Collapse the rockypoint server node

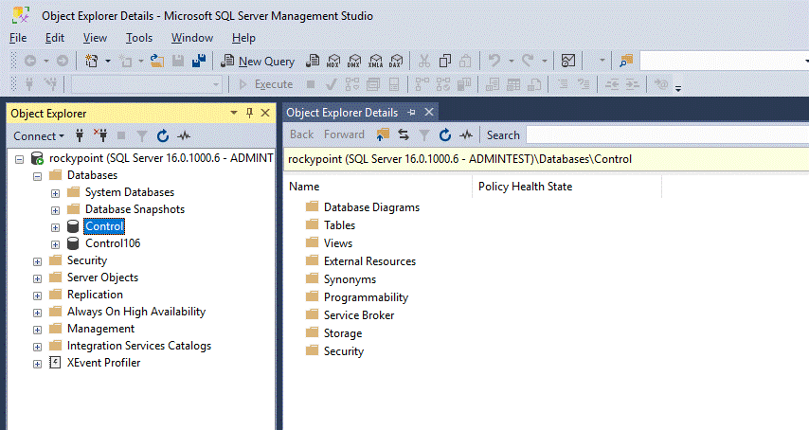[x=20, y=159]
